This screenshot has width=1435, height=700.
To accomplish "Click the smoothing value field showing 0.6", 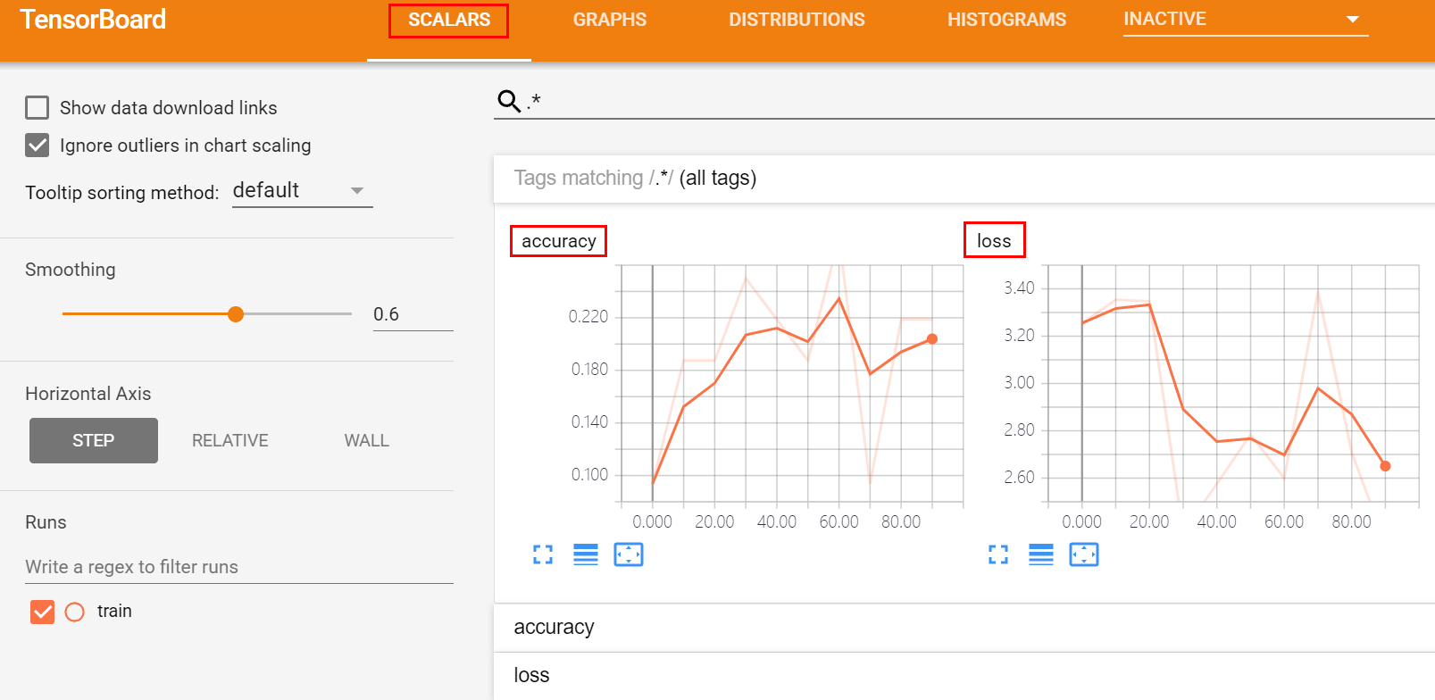I will coord(413,314).
